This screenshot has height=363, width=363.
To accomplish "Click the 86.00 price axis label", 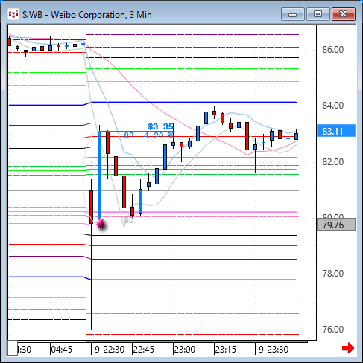I will (x=333, y=50).
